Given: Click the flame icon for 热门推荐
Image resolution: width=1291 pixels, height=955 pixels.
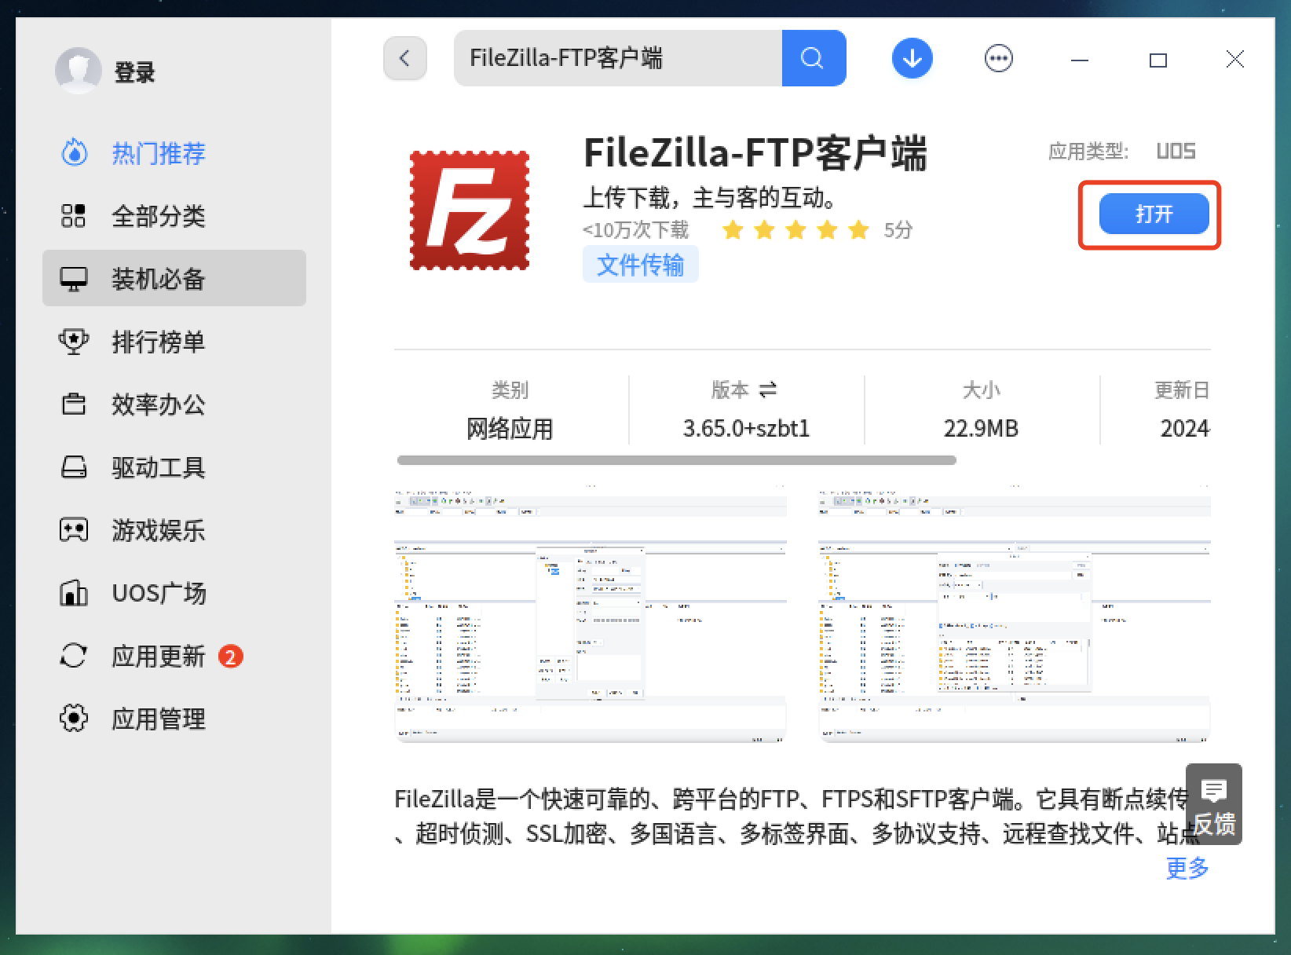Looking at the screenshot, I should coord(74,152).
